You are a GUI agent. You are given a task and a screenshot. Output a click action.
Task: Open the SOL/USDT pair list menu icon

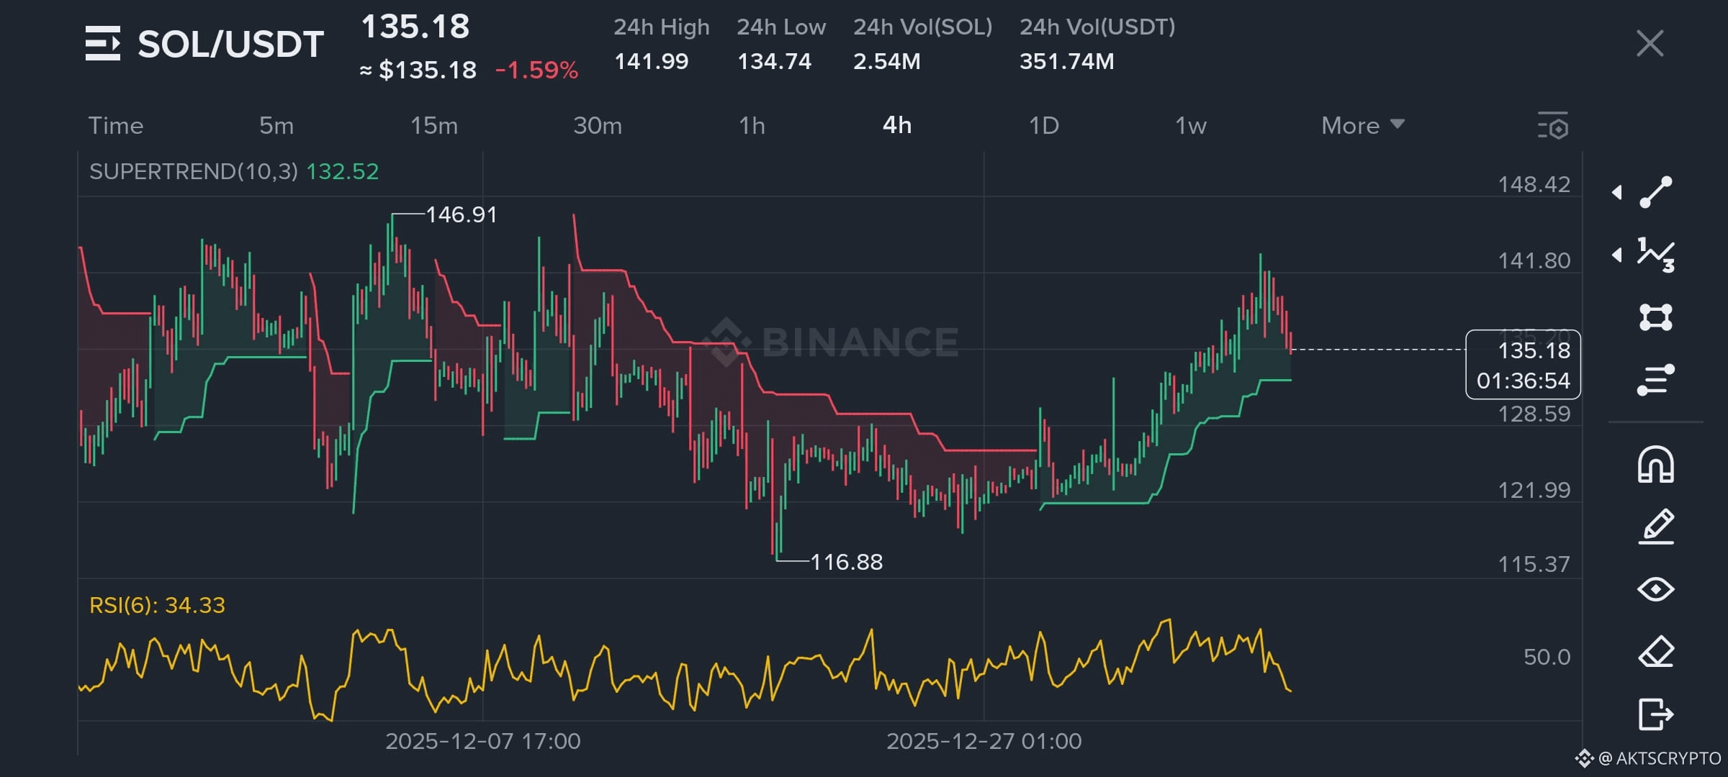pos(102,43)
